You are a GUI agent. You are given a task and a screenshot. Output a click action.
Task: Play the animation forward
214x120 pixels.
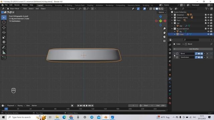point(87,106)
